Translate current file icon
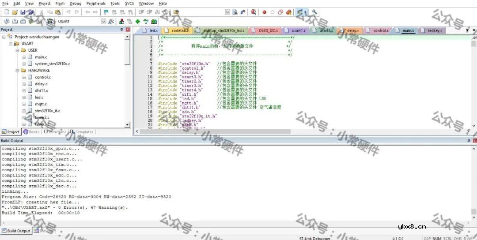This screenshot has height=240, width=477. point(7,21)
